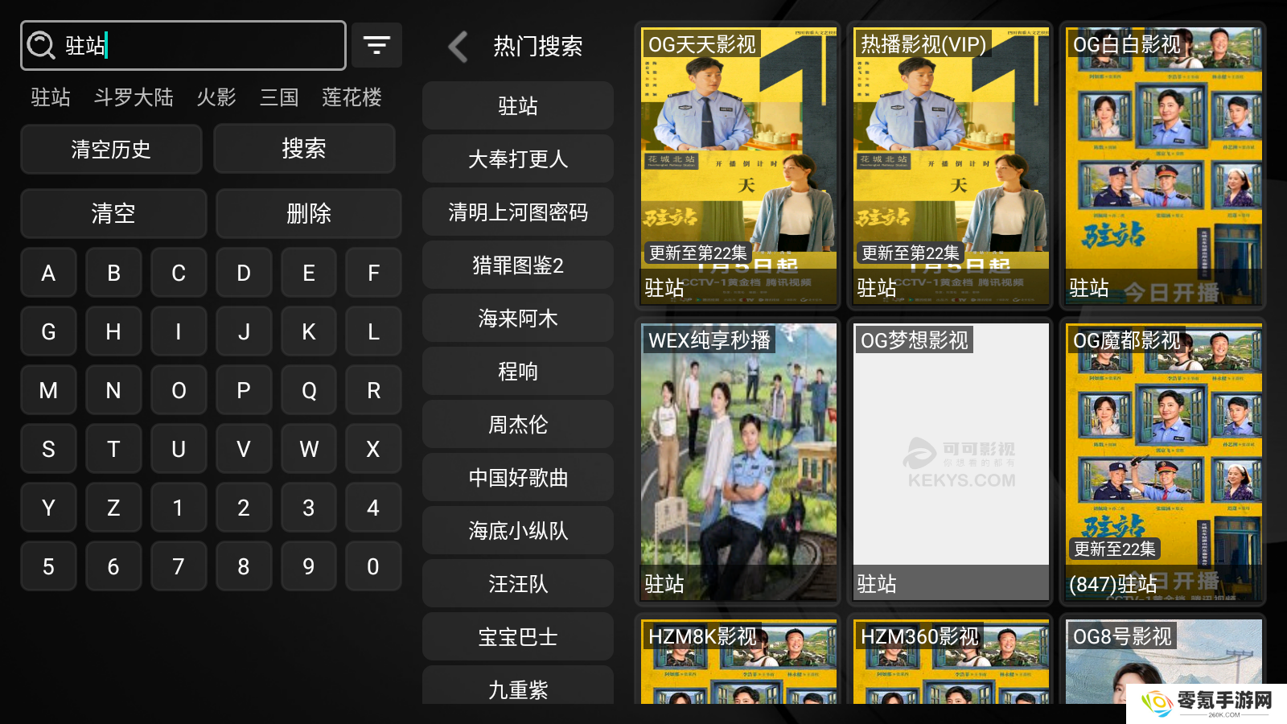Select history term 莲花楼
The width and height of the screenshot is (1287, 724).
(x=352, y=97)
